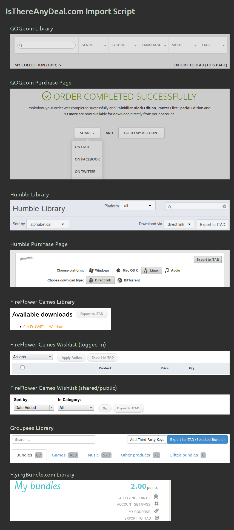Click MY COUPONS link
This screenshot has height=530, width=234.
(139, 512)
